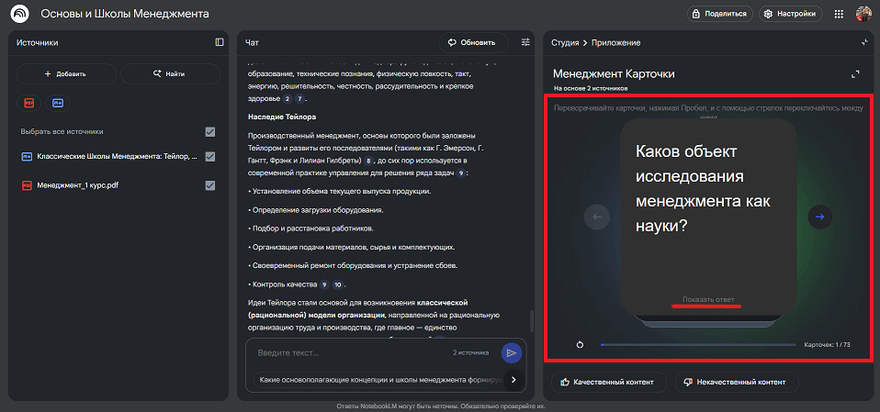Screen dimensions: 880x412
Task: Go to previous flashcard arrow
Action: point(596,217)
